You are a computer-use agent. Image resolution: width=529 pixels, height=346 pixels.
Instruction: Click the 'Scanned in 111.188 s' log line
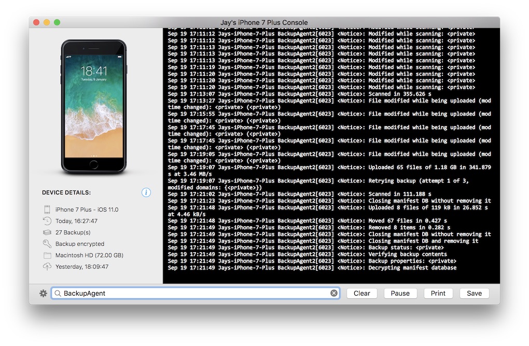[x=300, y=194]
